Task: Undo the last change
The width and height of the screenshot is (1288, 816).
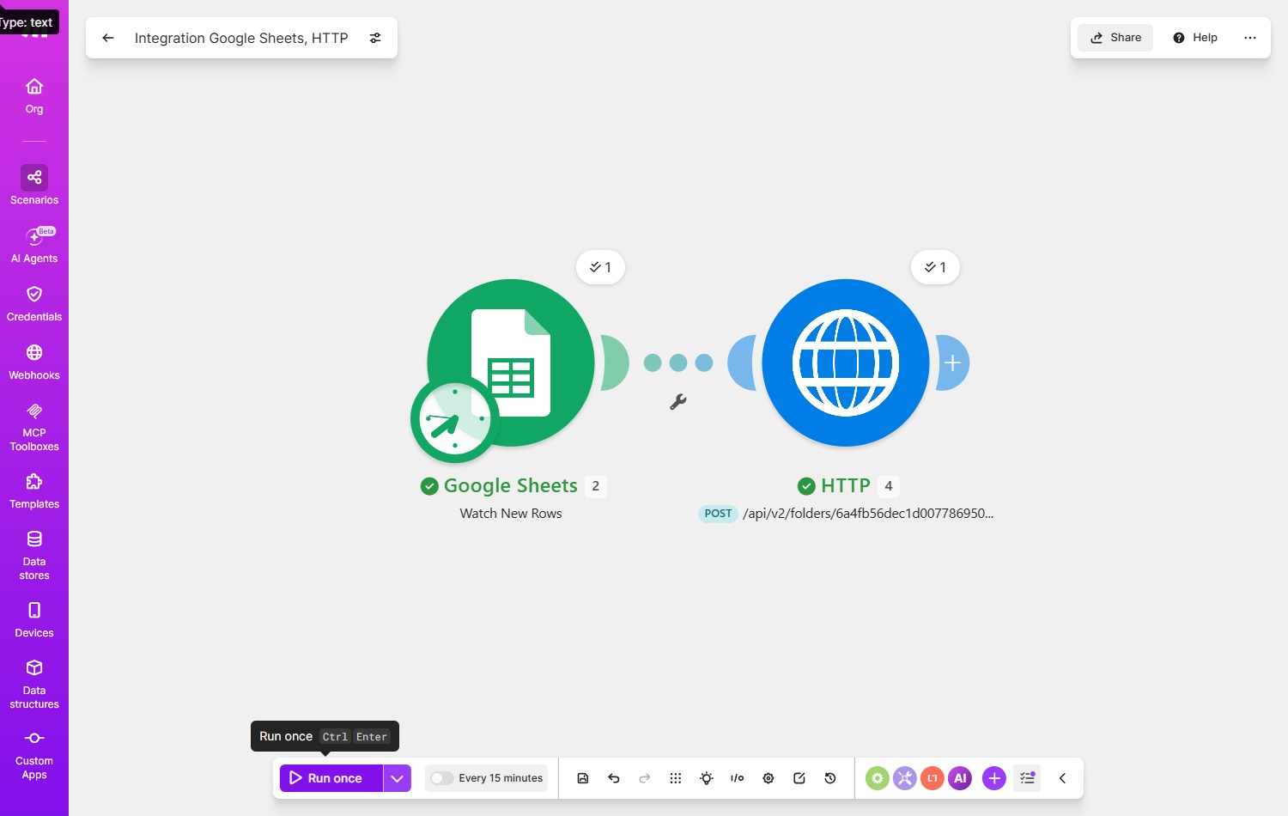Action: coord(614,778)
